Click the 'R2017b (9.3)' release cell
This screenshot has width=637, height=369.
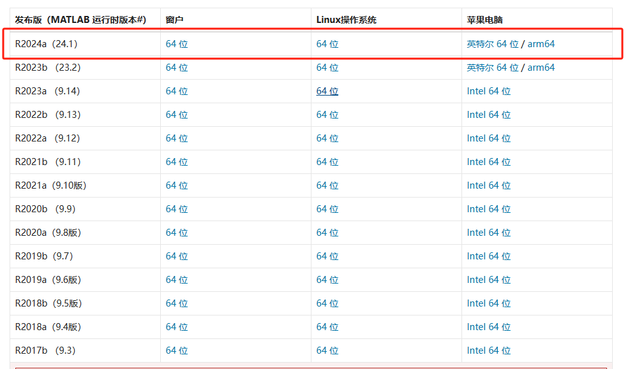[x=86, y=350]
